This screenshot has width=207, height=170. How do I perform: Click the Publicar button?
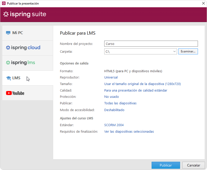(165, 165)
